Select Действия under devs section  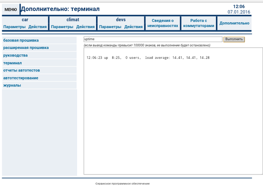133,27
